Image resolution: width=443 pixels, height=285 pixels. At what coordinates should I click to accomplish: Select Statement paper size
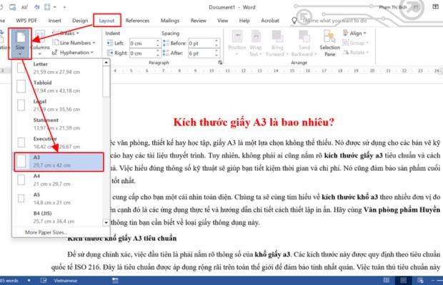(58, 124)
